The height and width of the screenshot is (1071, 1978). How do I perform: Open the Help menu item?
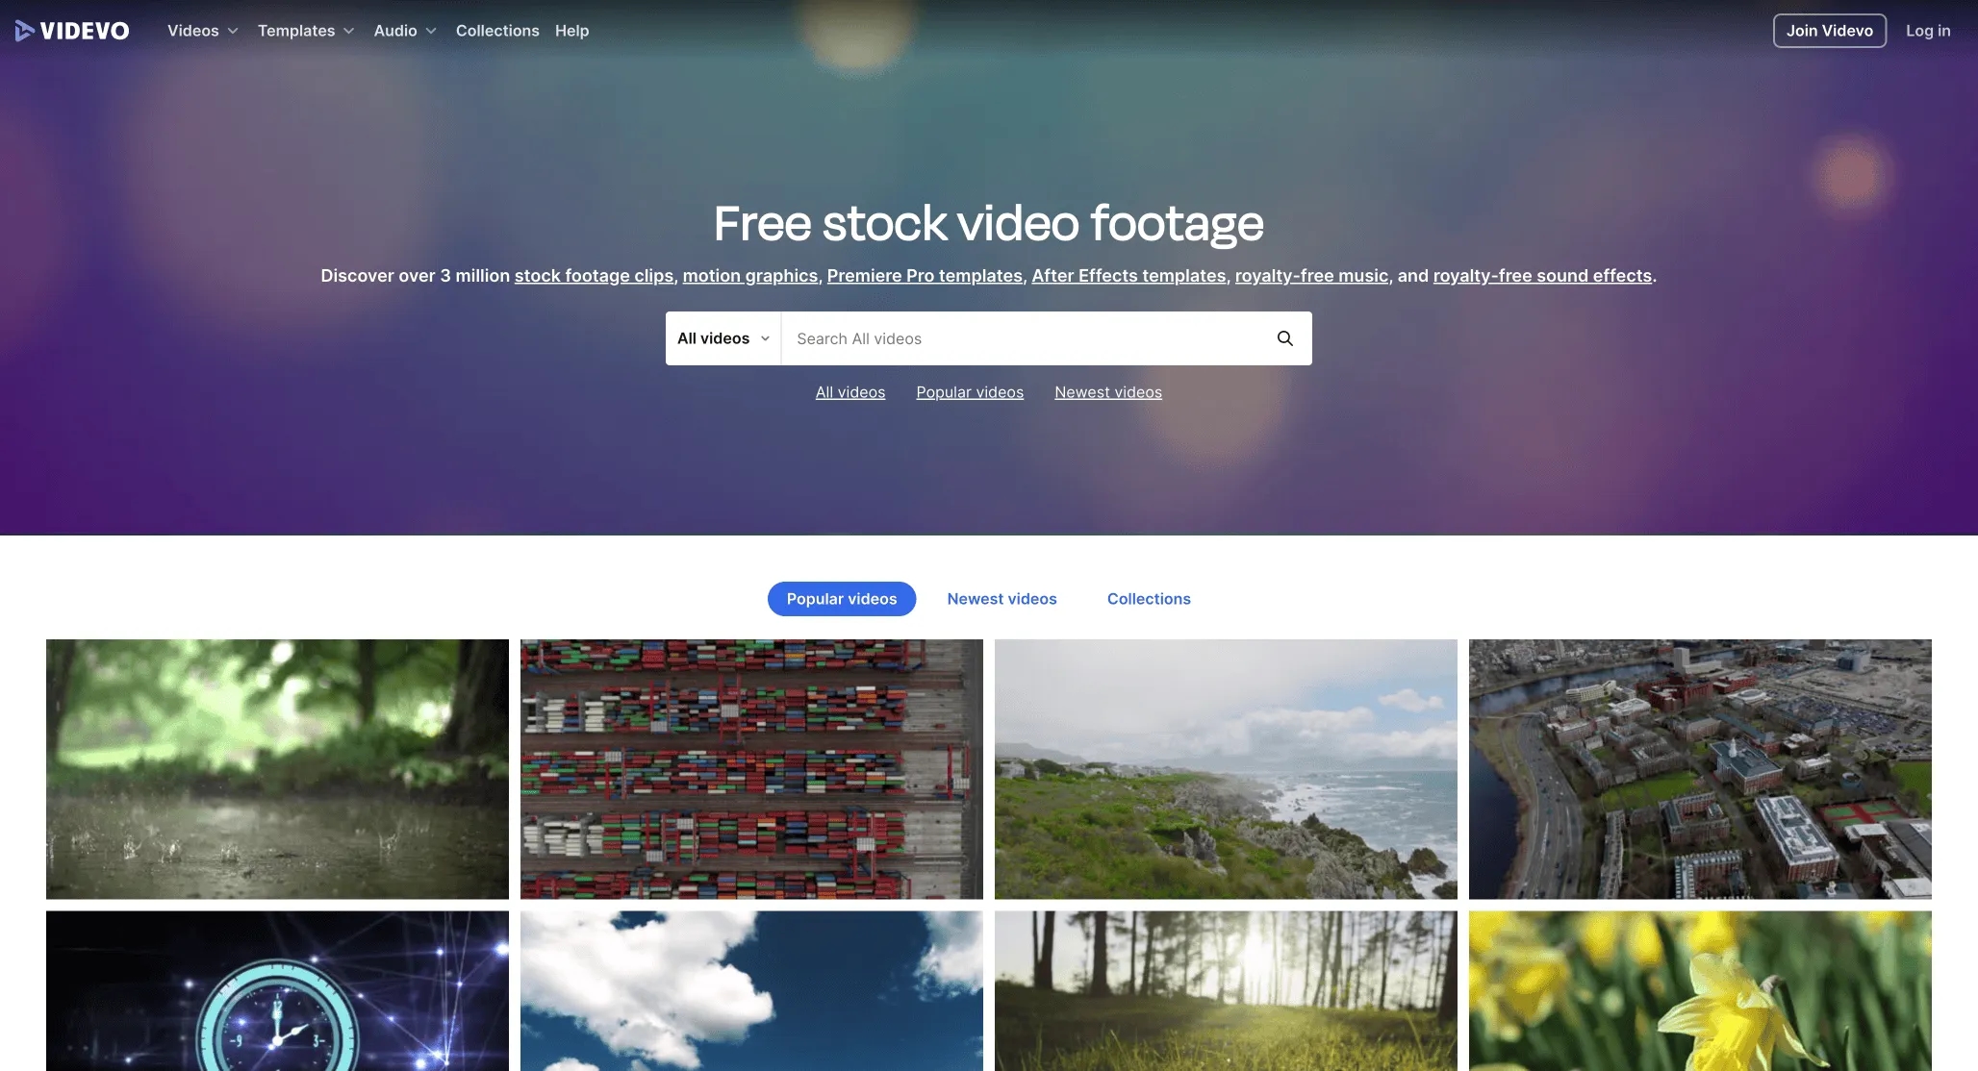(x=571, y=30)
